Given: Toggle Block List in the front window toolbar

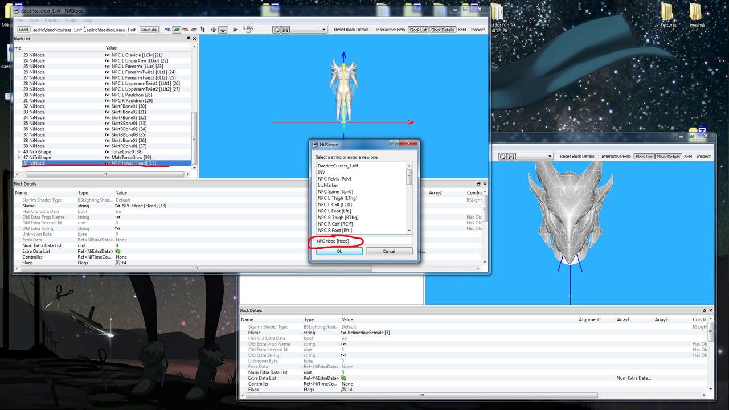Looking at the screenshot, I should click(x=418, y=30).
